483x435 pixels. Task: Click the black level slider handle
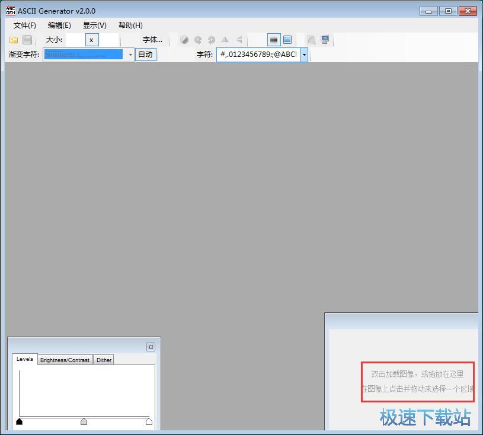pyautogui.click(x=19, y=421)
